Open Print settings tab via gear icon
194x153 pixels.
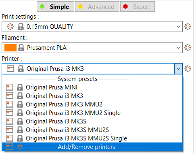click(x=188, y=27)
